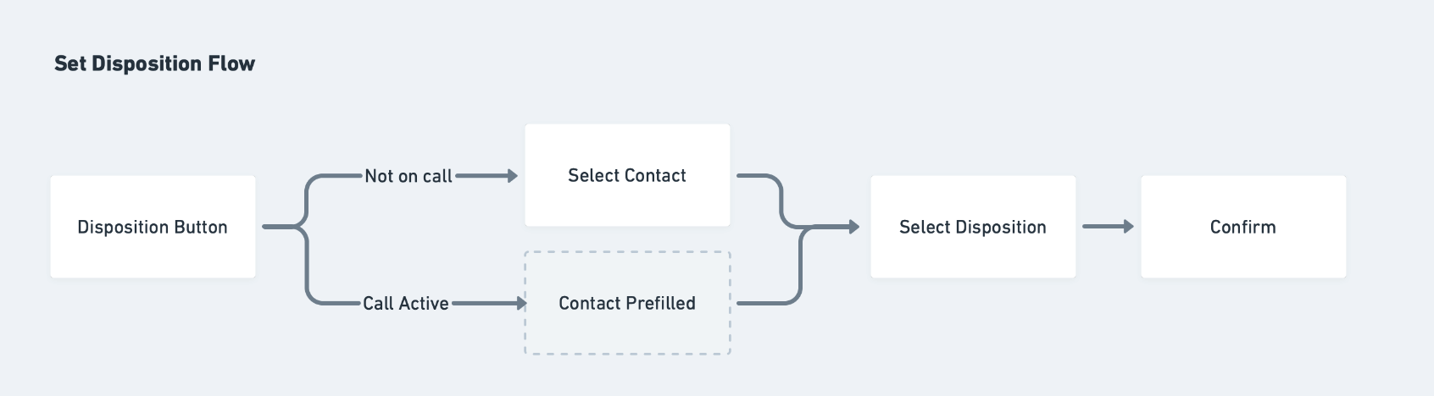The height and width of the screenshot is (396, 1434).
Task: Select the Select Disposition node
Action: (x=973, y=227)
